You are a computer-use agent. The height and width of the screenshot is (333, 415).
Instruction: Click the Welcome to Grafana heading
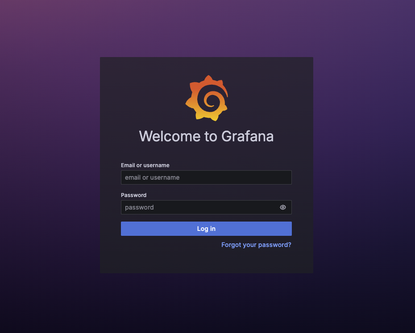click(x=206, y=136)
